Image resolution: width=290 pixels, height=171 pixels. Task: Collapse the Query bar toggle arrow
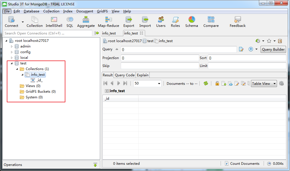(117, 49)
